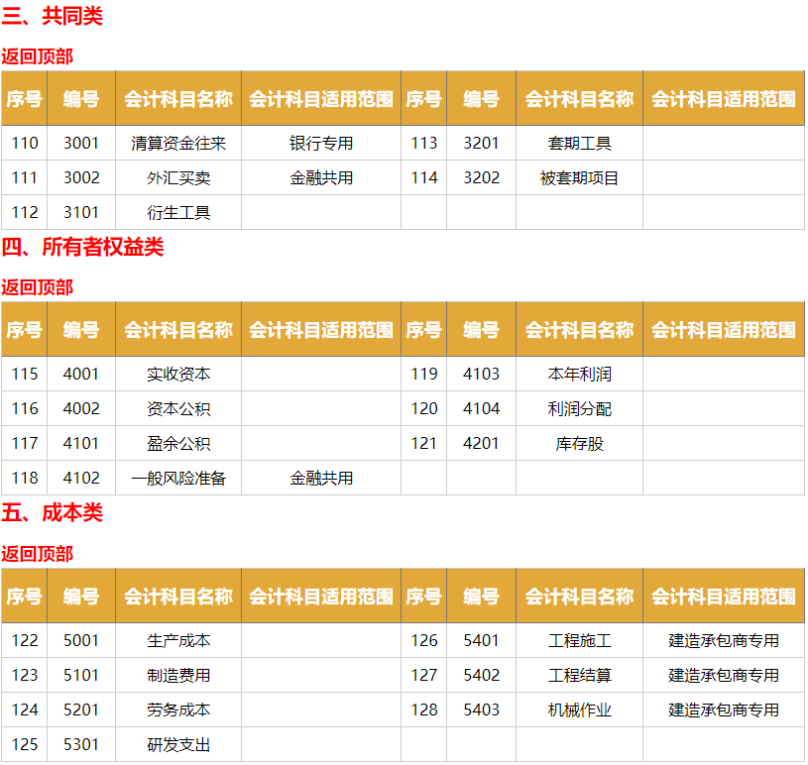The width and height of the screenshot is (808, 765).
Task: Click the 序号 header in the cost section table
Action: [x=24, y=597]
